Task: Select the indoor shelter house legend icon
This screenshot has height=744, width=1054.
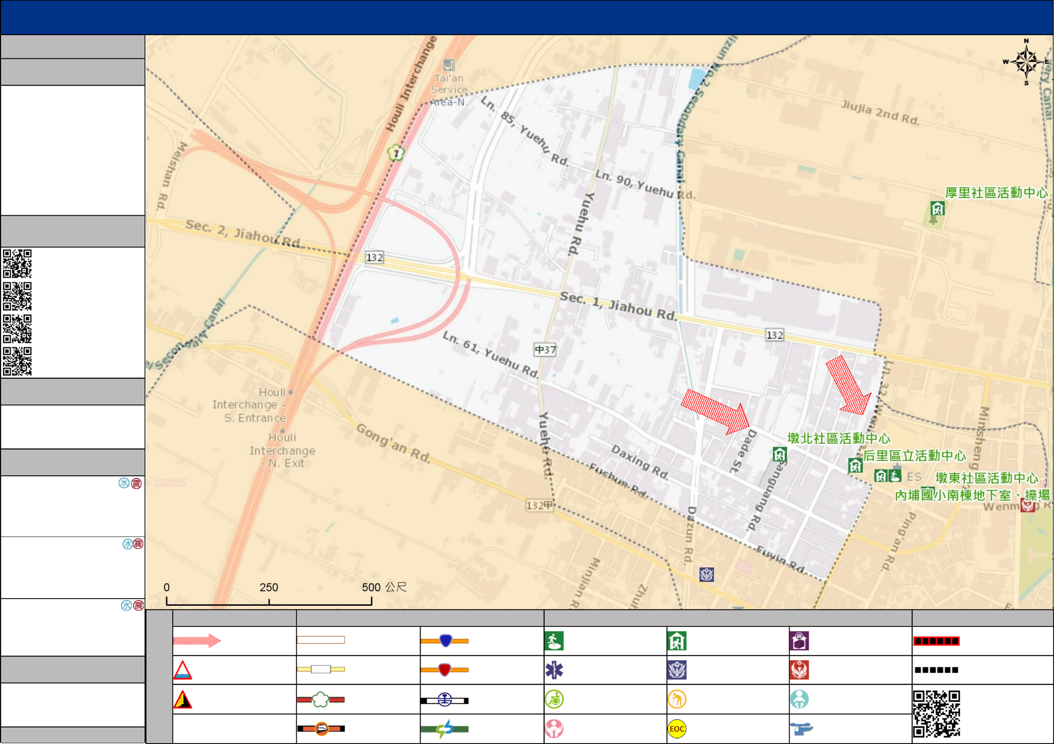Action: [677, 641]
